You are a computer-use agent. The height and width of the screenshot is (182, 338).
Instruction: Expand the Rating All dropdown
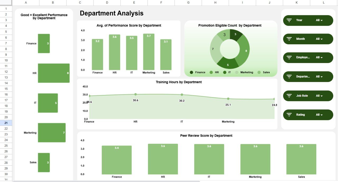coord(319,115)
